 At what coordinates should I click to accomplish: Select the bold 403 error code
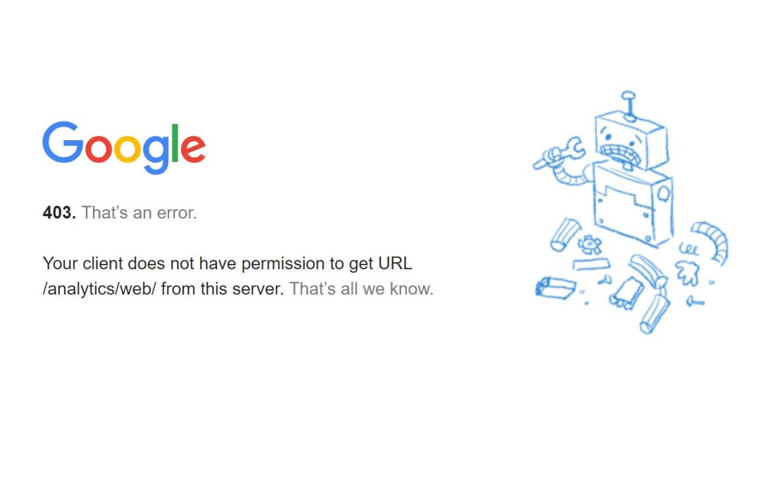(59, 212)
